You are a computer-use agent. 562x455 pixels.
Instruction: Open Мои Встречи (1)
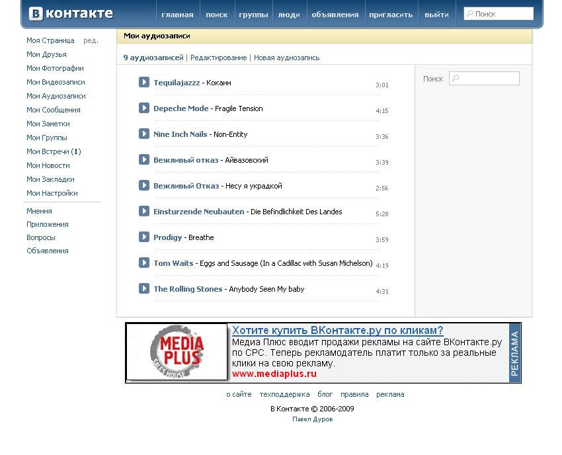point(54,151)
